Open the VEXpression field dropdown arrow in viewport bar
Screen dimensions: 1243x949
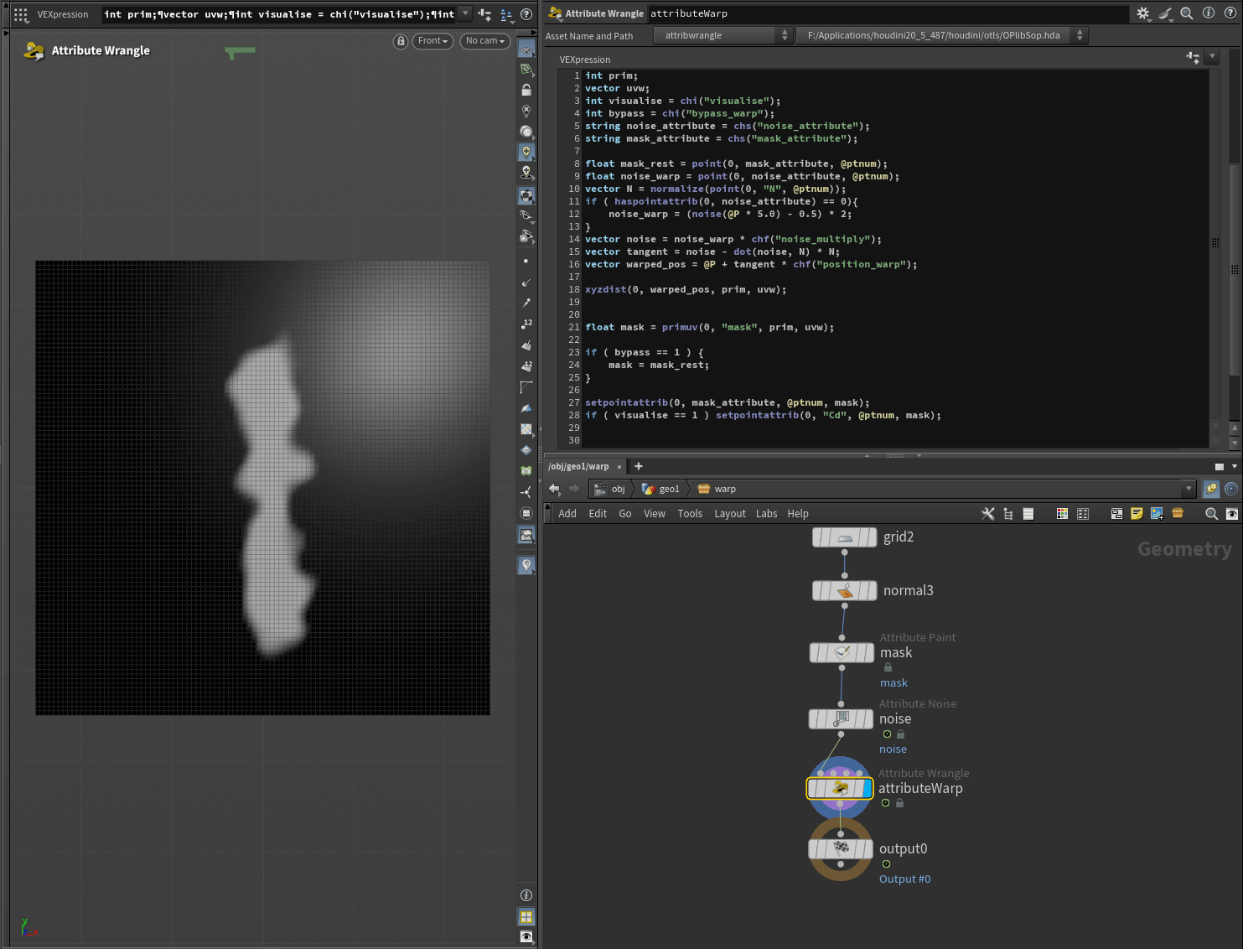466,14
